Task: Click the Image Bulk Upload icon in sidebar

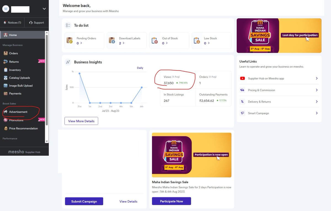Action: tap(6, 86)
